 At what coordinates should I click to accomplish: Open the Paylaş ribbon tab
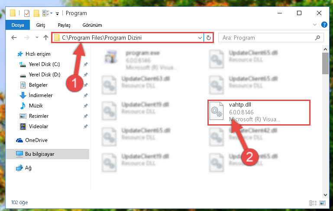(x=64, y=25)
